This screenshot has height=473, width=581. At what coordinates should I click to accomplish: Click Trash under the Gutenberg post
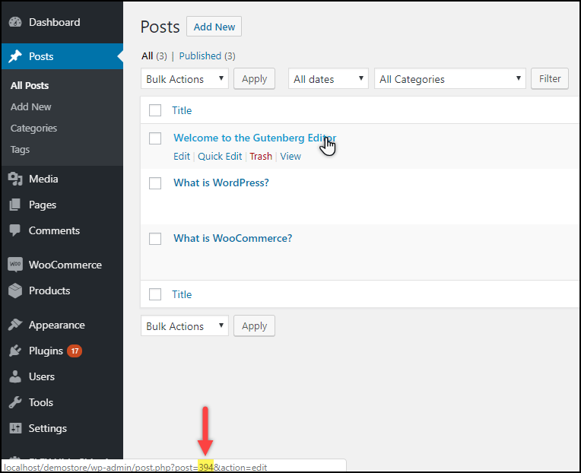(x=261, y=157)
